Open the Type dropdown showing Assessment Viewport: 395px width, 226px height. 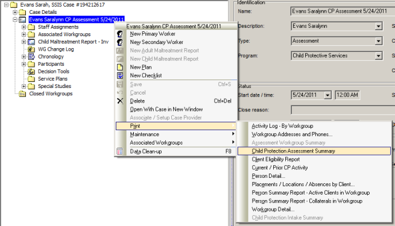point(378,41)
